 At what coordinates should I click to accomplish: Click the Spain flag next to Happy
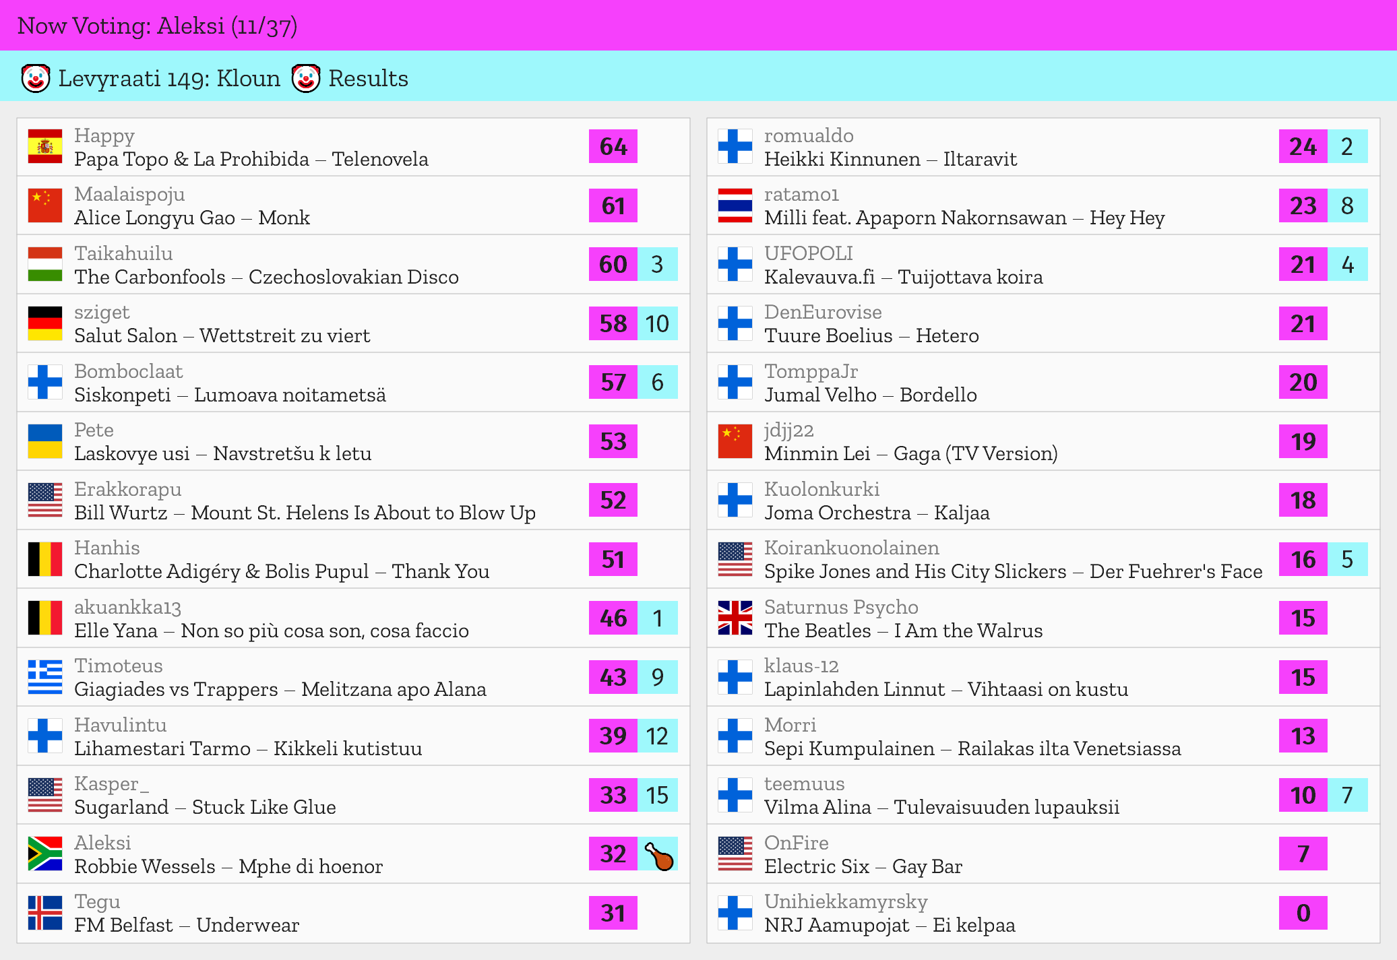coord(45,146)
